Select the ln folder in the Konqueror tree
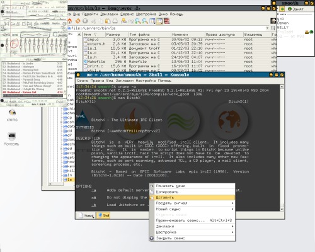 [x=68, y=175]
